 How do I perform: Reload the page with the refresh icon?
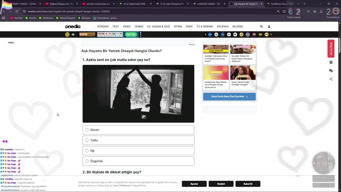coord(17,11)
